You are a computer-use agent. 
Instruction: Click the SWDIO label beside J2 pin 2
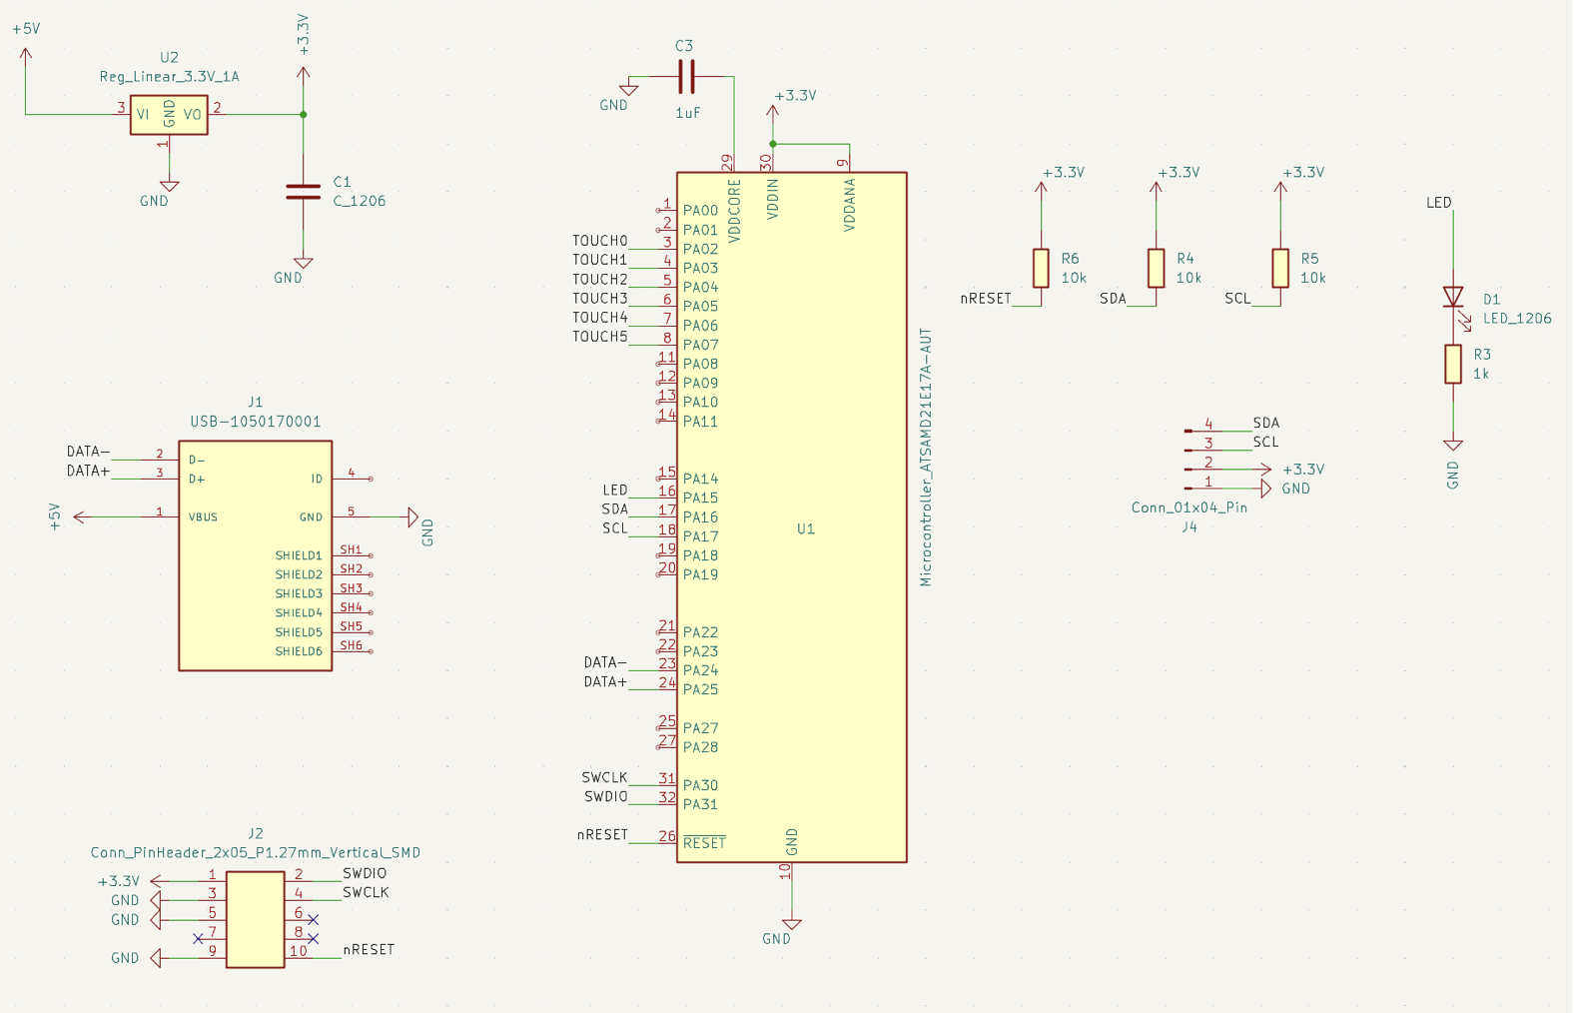(x=365, y=873)
